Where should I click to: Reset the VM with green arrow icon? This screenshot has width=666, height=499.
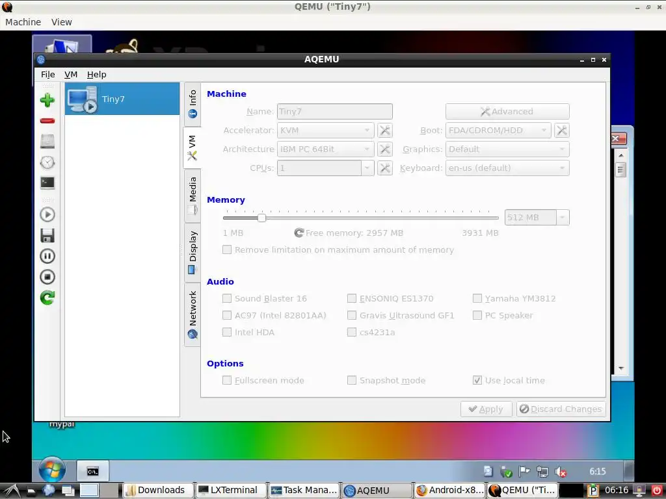[x=47, y=298]
